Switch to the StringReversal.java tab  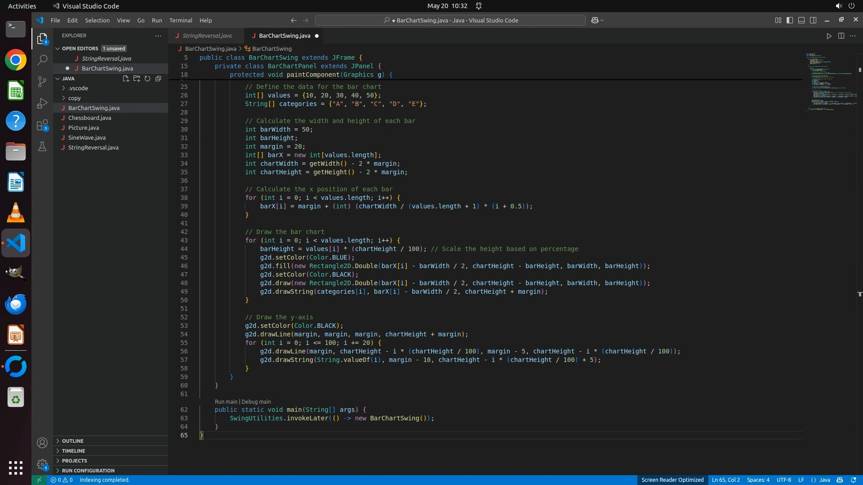(207, 36)
